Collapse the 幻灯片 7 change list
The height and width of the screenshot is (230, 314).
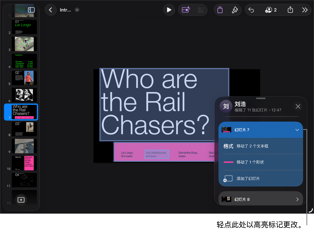click(x=297, y=130)
